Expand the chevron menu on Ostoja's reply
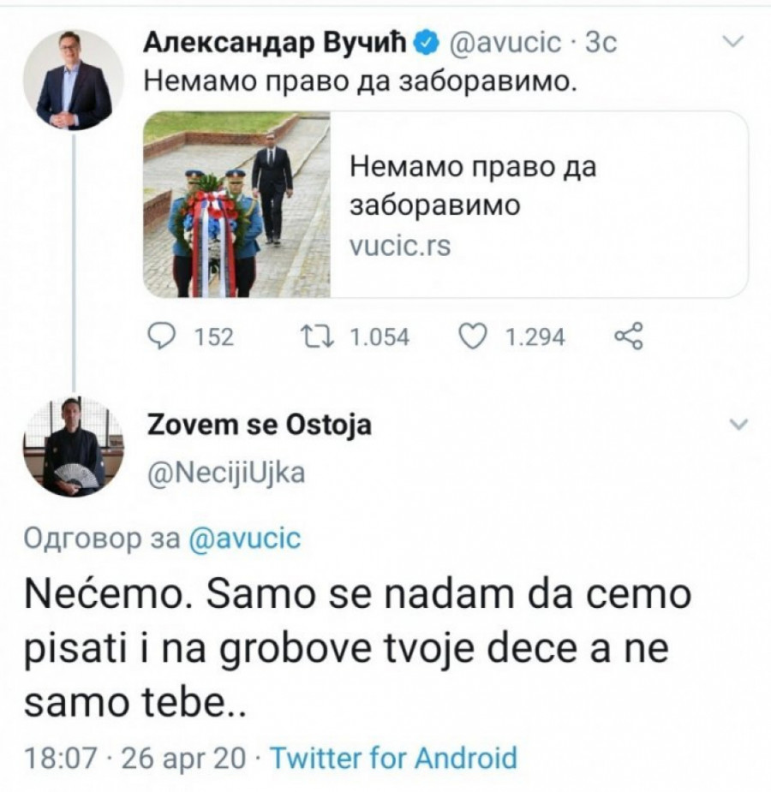The height and width of the screenshot is (792, 771). (x=736, y=425)
